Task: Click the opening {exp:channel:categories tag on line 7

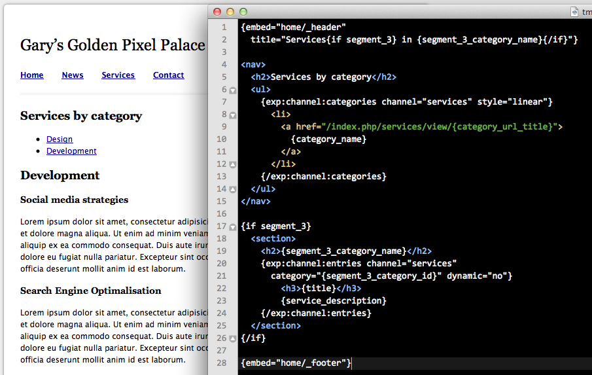Action: click(x=407, y=102)
